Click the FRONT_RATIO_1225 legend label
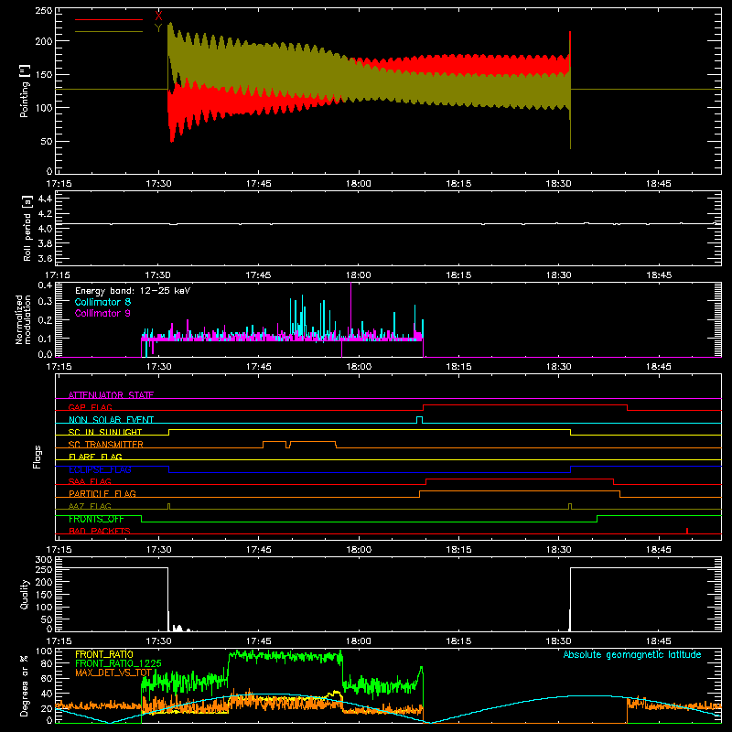This screenshot has height=732, width=732. coord(118,663)
